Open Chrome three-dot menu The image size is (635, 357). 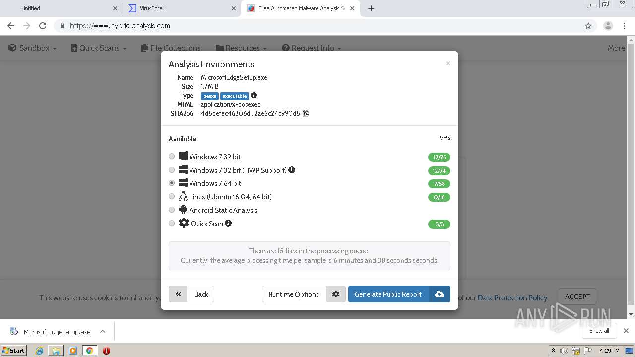625,26
